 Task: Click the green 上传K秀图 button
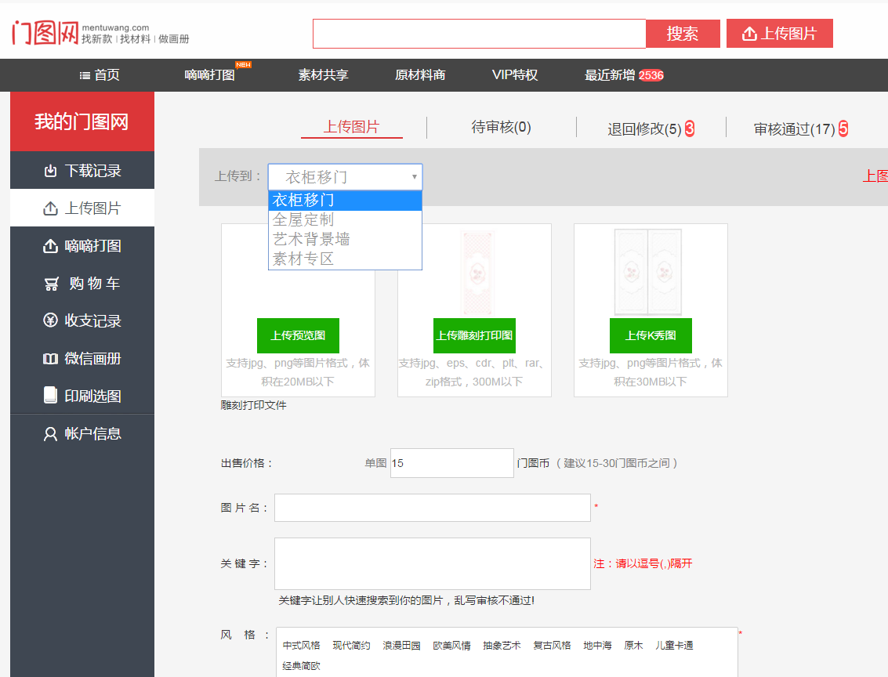(651, 335)
